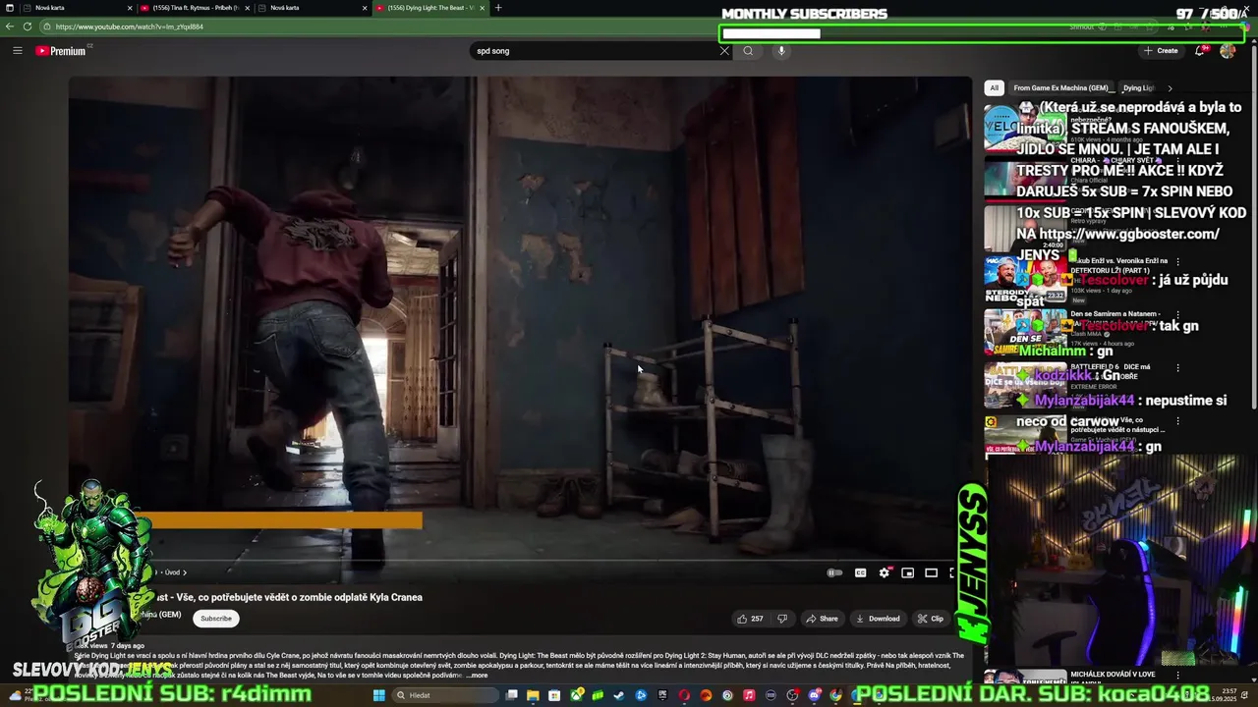Open the Xbox app taskbar icon
The height and width of the screenshot is (707, 1258).
click(576, 695)
